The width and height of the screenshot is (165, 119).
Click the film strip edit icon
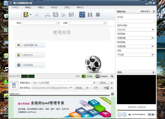56,15
